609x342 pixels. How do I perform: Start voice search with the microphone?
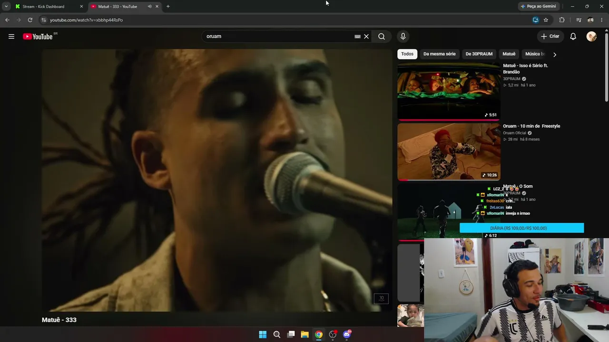[403, 37]
